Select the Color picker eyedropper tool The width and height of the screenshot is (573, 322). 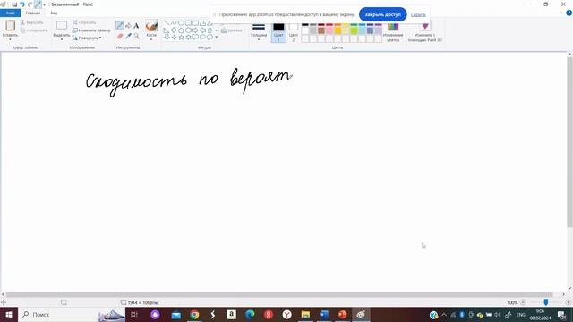tap(128, 36)
